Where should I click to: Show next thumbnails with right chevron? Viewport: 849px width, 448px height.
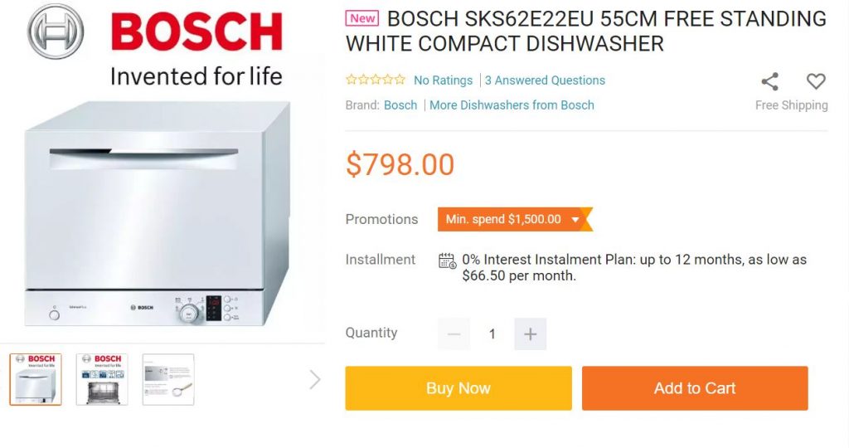click(x=315, y=380)
